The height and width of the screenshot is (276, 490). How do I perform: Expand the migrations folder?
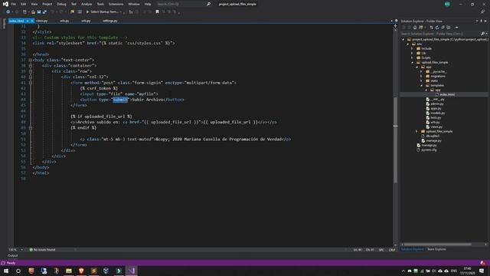coord(421,76)
